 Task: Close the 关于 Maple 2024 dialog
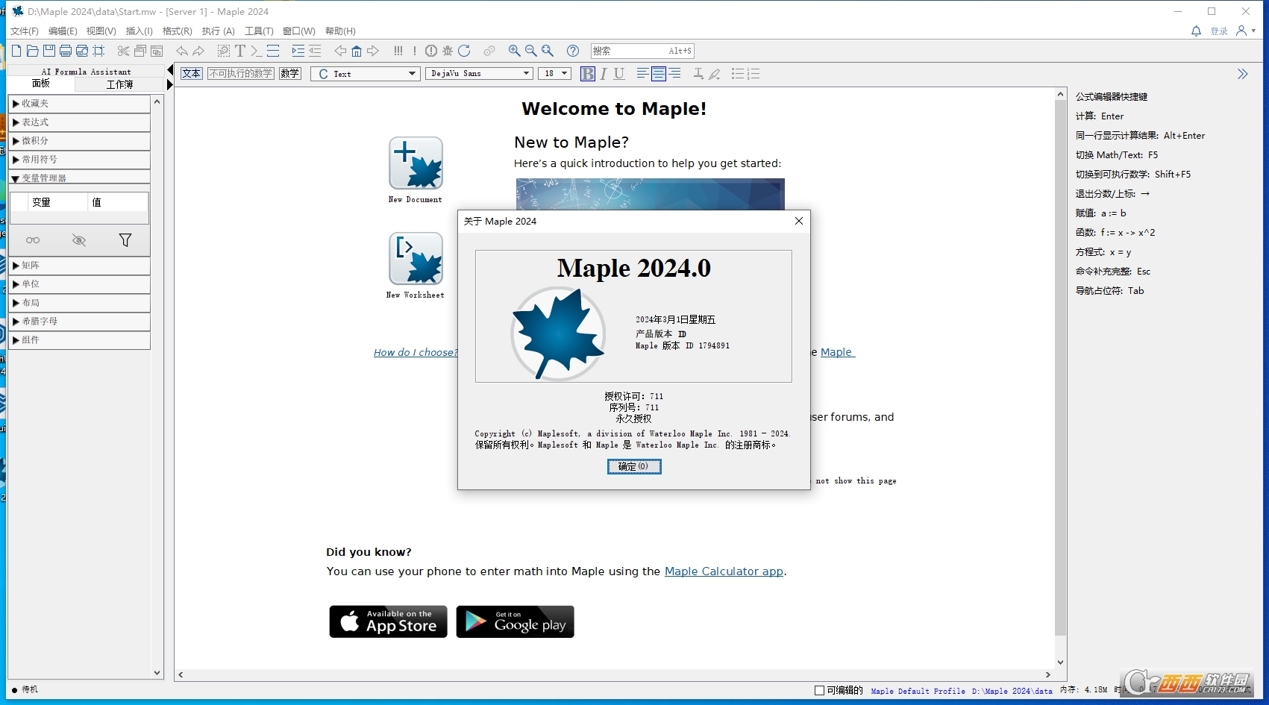click(799, 221)
